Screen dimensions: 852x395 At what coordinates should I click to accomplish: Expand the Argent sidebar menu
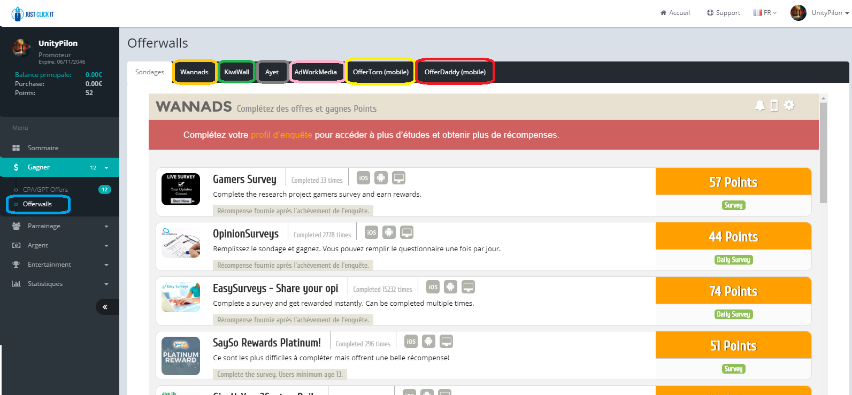tap(60, 245)
